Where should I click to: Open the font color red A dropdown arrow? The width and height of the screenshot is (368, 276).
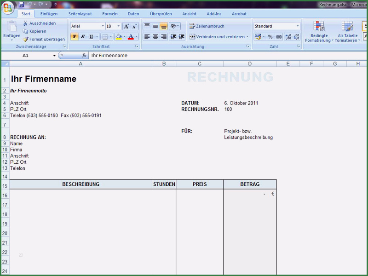tap(137, 37)
